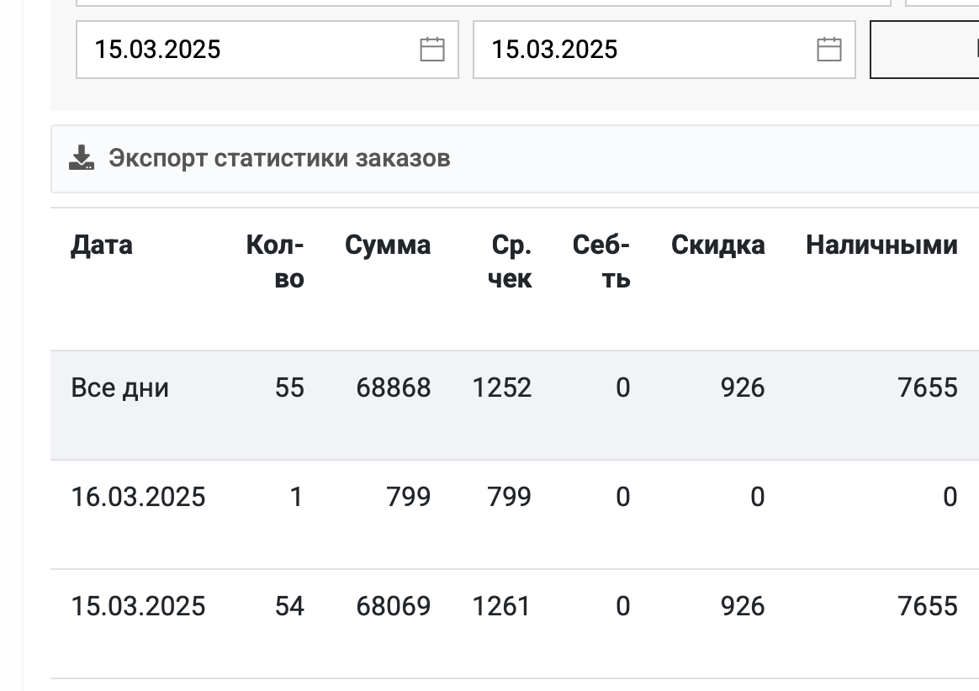Sort by 'Дата' column header
This screenshot has width=979, height=691.
pyautogui.click(x=101, y=245)
